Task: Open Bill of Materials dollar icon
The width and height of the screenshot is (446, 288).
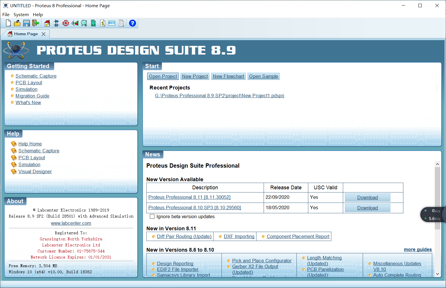Action: pos(103,23)
